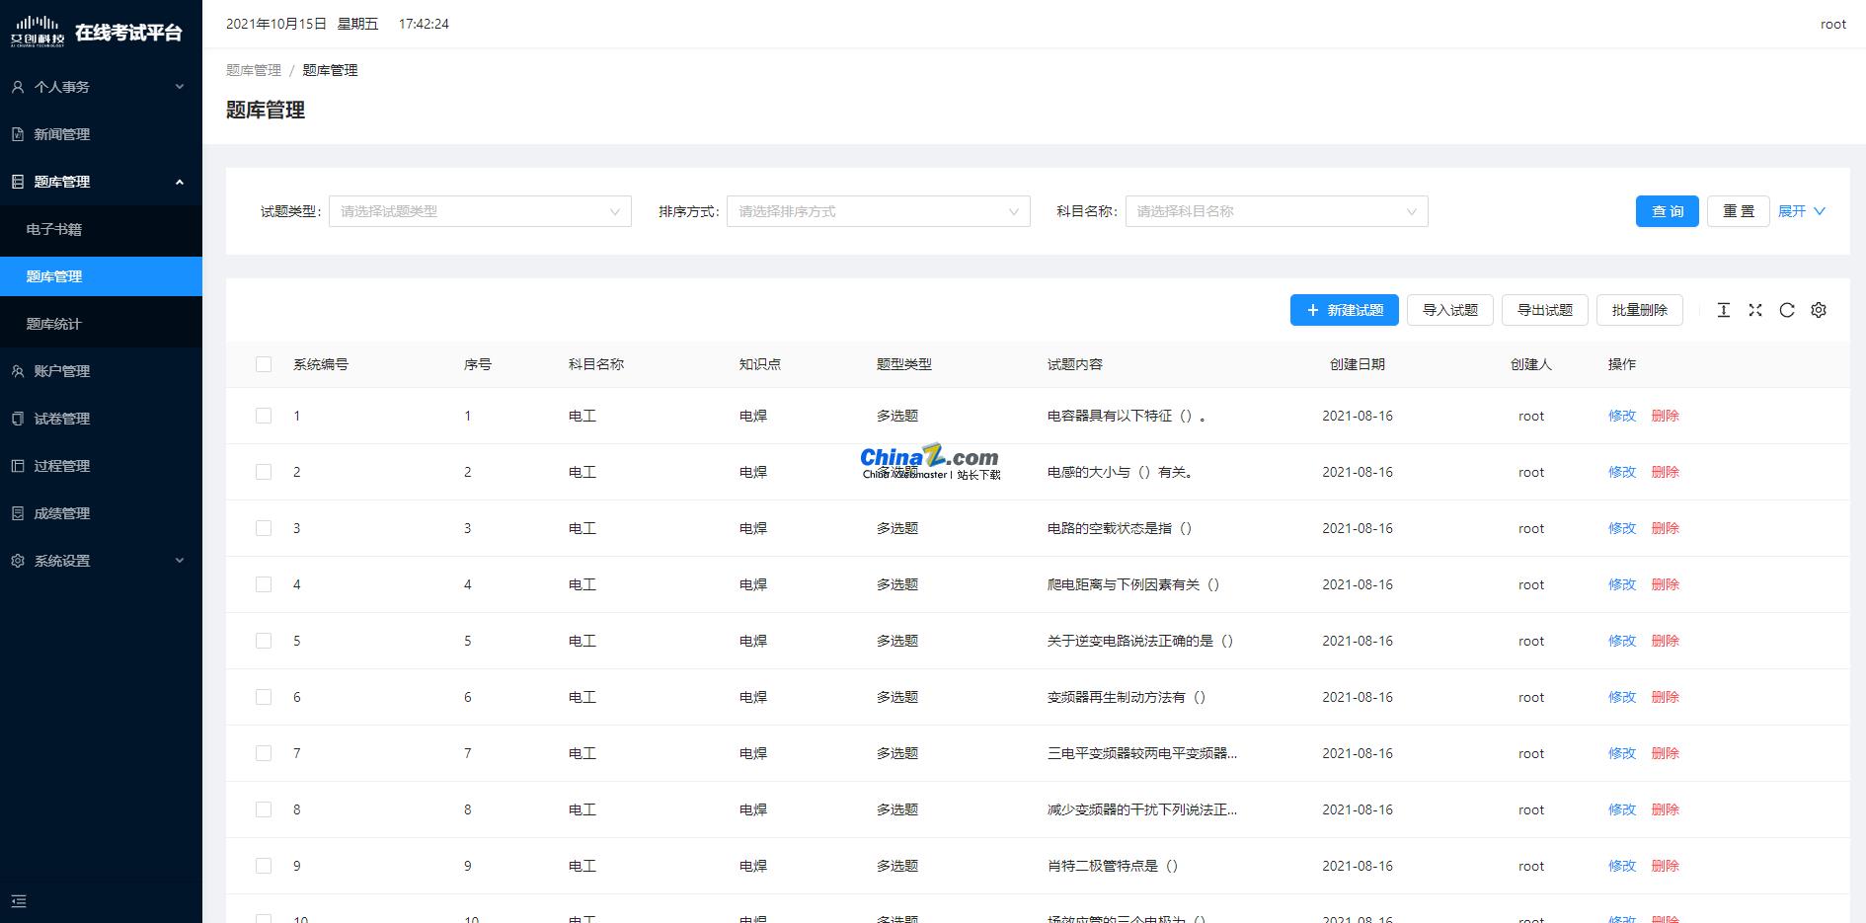Click 删除 for row 1
Image resolution: width=1866 pixels, height=923 pixels.
click(x=1665, y=416)
